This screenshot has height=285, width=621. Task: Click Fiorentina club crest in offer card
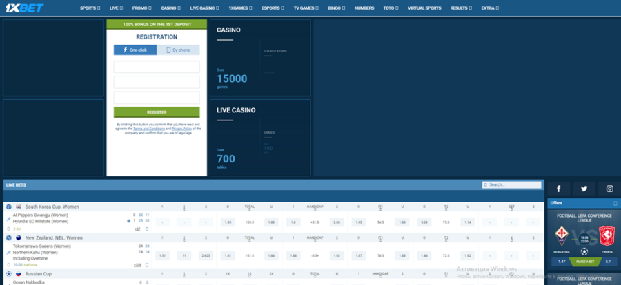click(x=562, y=236)
